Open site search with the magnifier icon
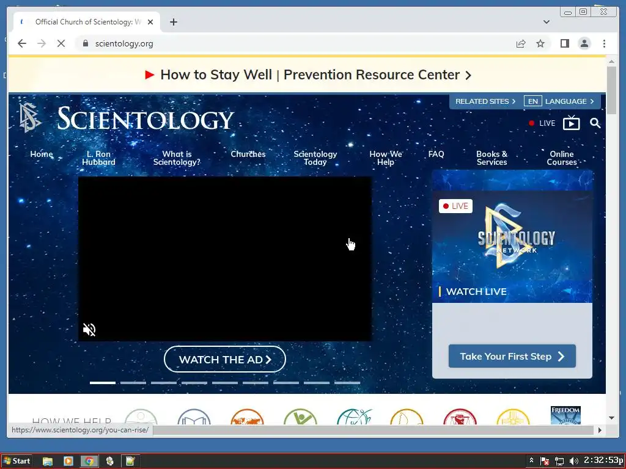 pyautogui.click(x=595, y=123)
